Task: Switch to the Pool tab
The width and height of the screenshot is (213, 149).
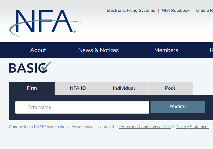Action: [x=170, y=88]
